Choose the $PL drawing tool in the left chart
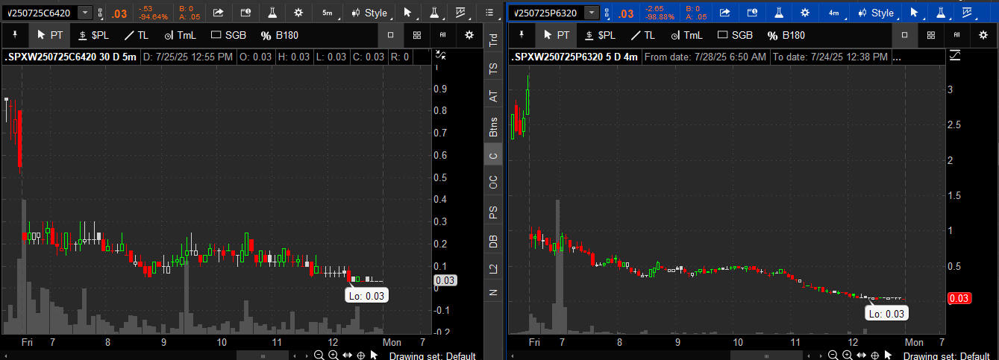 tap(94, 35)
